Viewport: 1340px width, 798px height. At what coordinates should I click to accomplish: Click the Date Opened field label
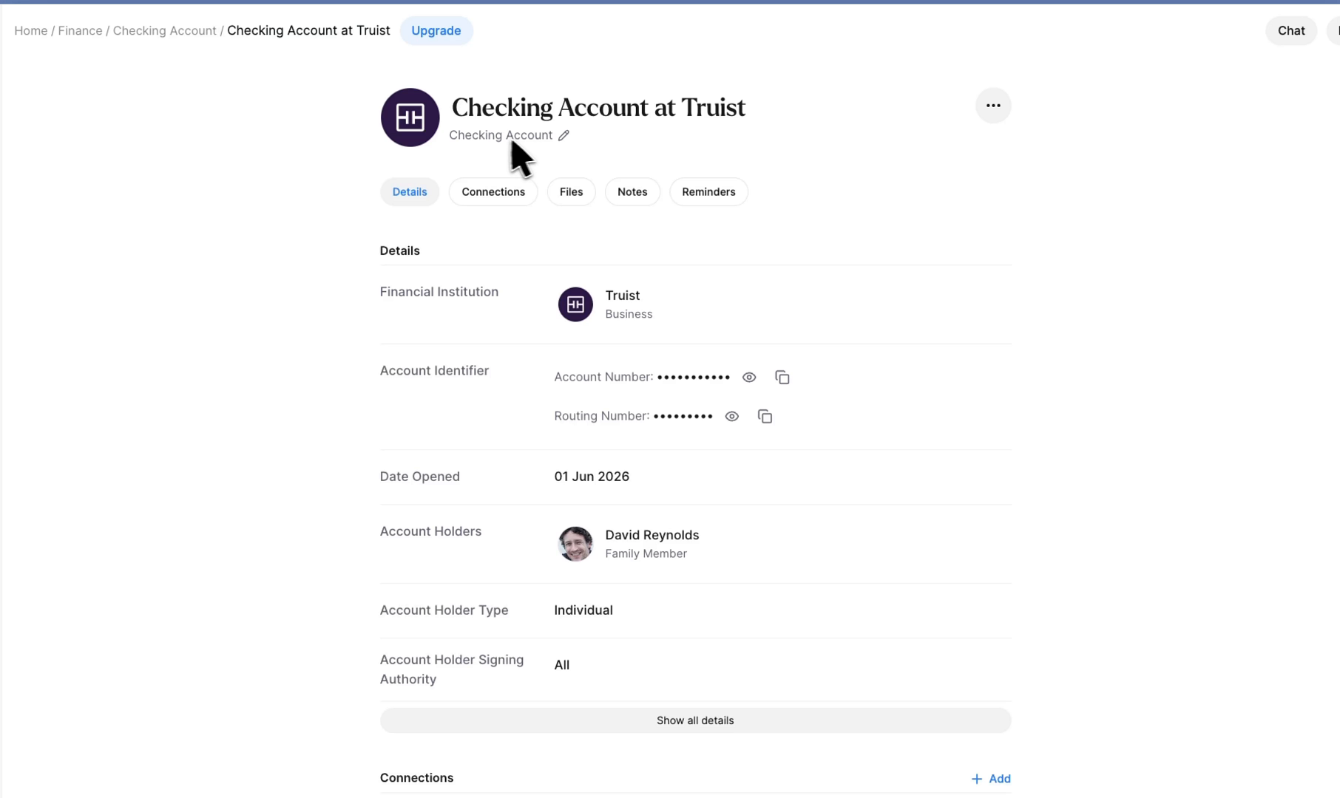[419, 477]
